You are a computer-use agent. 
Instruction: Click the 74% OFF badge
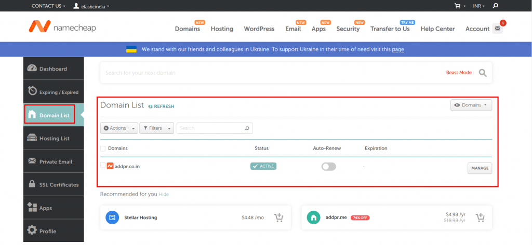pos(360,217)
